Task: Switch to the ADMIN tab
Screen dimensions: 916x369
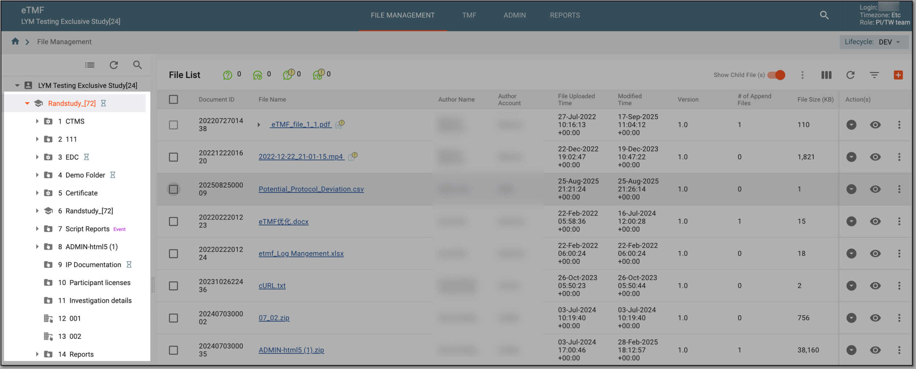Action: [x=514, y=15]
